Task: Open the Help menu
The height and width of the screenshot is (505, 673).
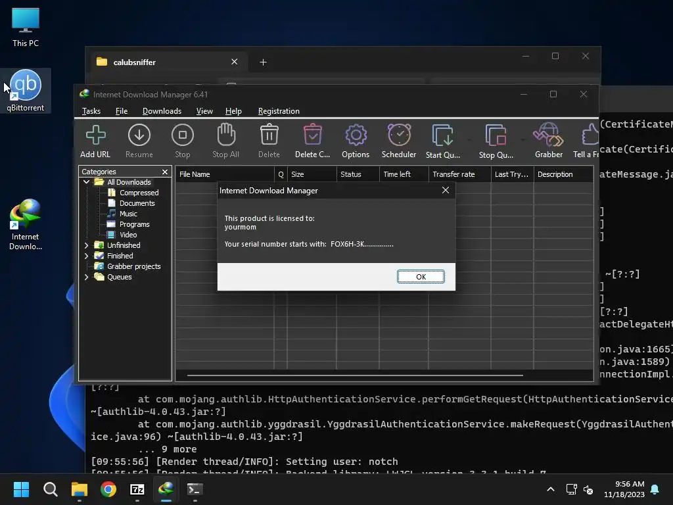Action: pos(233,110)
